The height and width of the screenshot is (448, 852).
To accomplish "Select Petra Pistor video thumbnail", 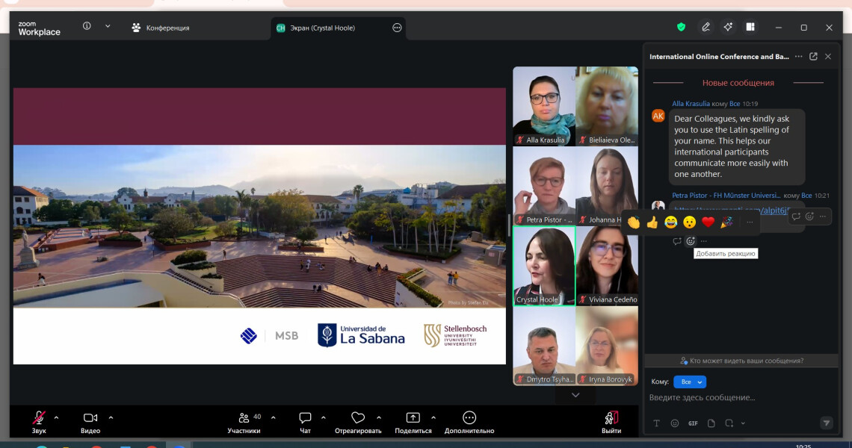I will tap(544, 186).
